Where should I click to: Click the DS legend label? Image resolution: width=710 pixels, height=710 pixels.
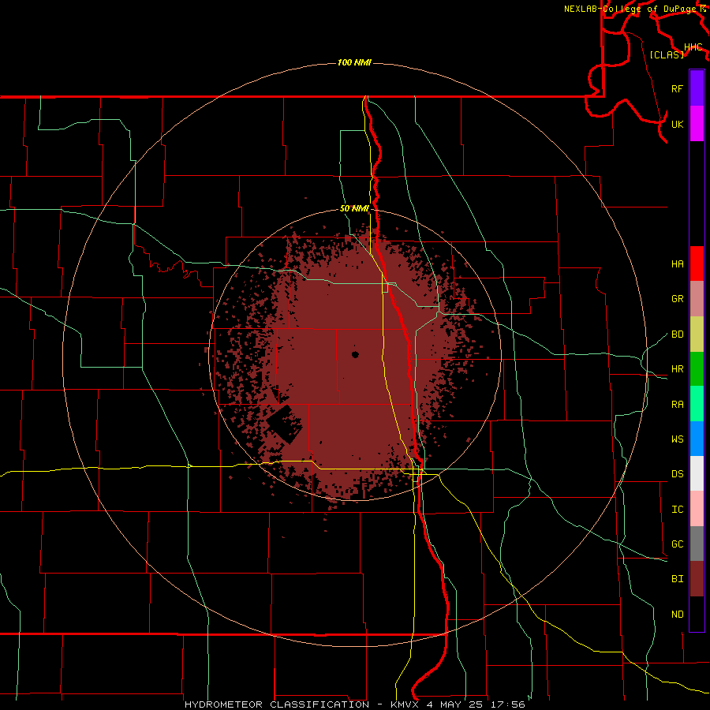click(x=677, y=474)
